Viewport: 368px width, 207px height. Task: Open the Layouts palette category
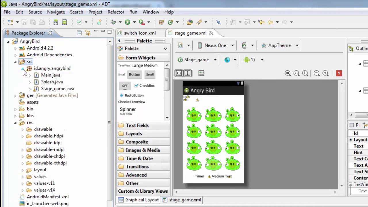click(143, 134)
